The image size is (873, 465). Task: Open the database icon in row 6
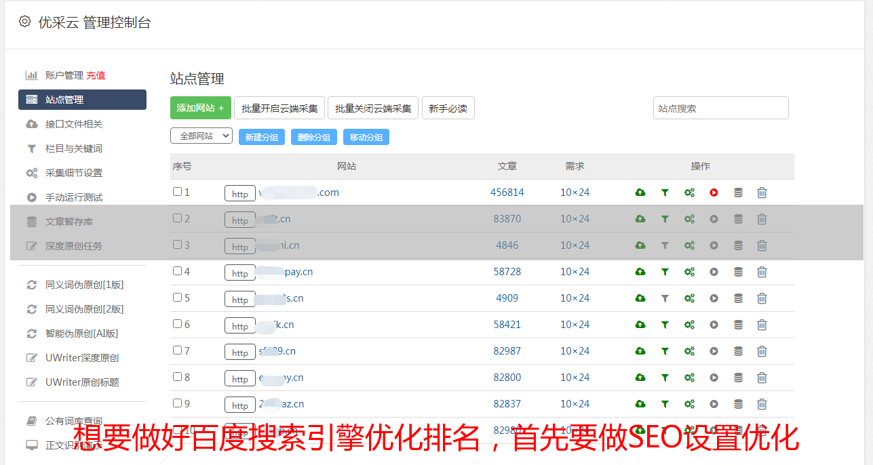(738, 325)
